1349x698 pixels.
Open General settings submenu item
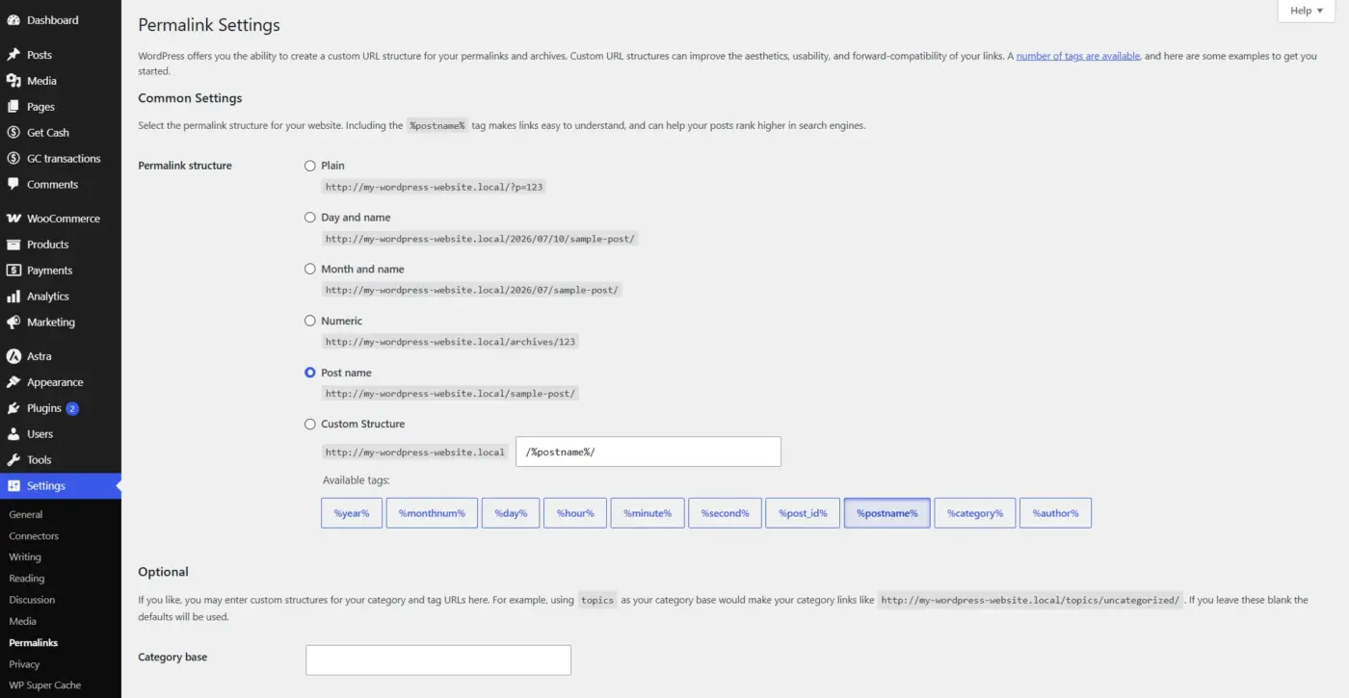[26, 515]
